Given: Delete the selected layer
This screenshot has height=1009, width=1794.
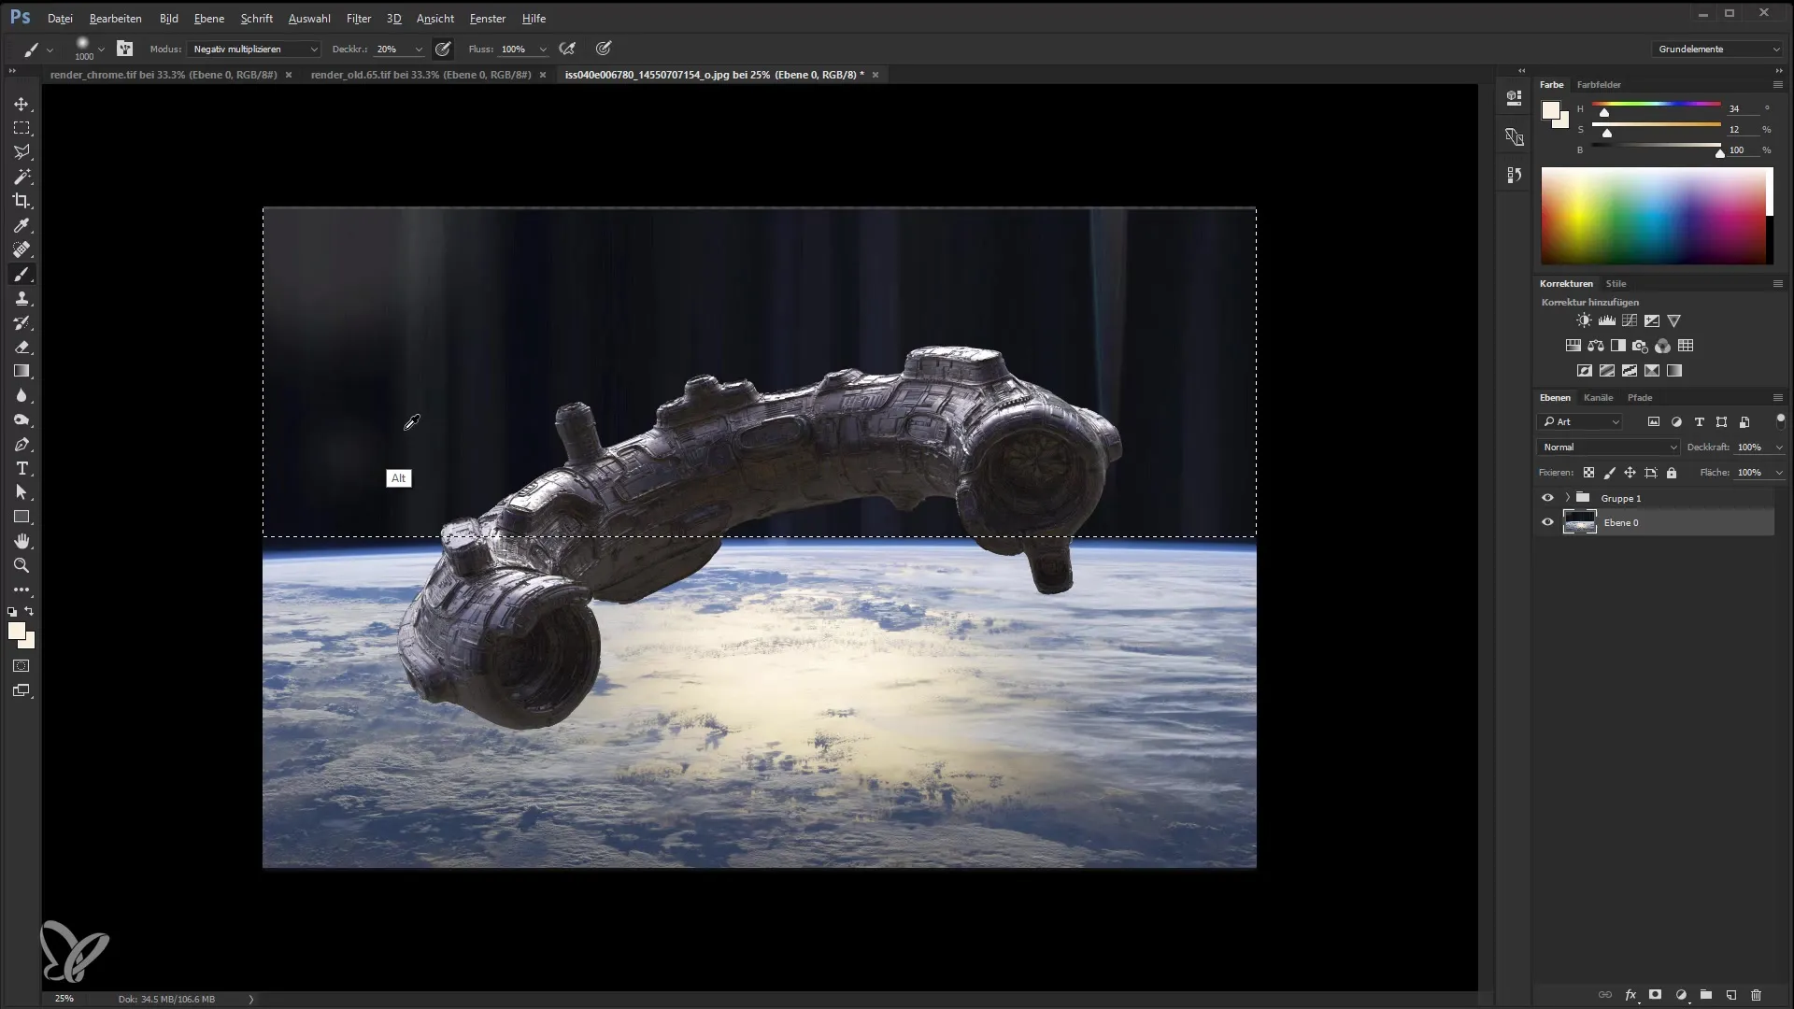Looking at the screenshot, I should point(1756,995).
